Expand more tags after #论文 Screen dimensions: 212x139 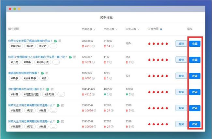click(x=53, y=46)
